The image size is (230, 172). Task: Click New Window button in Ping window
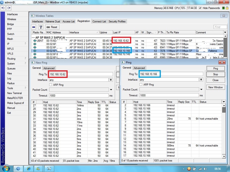(x=215, y=87)
